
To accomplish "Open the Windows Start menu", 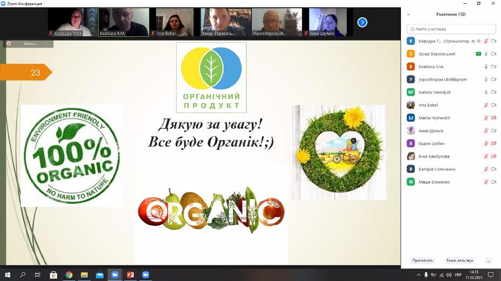I will coord(8,275).
